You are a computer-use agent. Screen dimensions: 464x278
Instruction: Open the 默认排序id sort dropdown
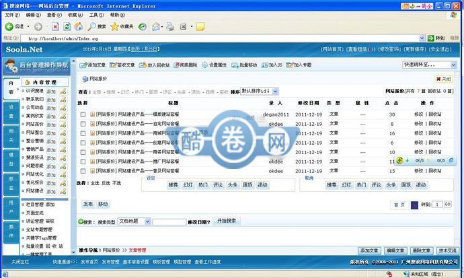(x=259, y=91)
